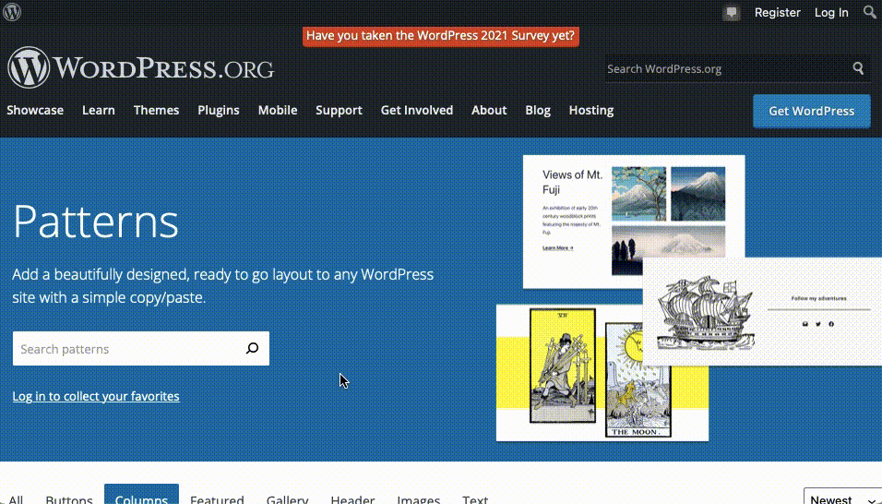Viewport: 882px width, 504px height.
Task: Select the Buttons category tab
Action: [69, 498]
